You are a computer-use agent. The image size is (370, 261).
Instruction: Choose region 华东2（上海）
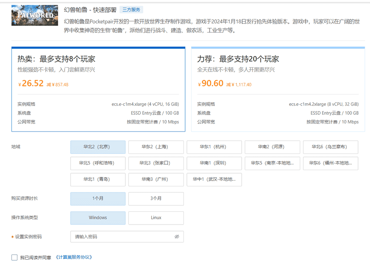click(156, 147)
